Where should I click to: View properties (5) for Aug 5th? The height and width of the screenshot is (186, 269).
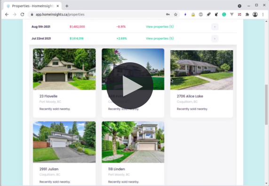tap(160, 27)
